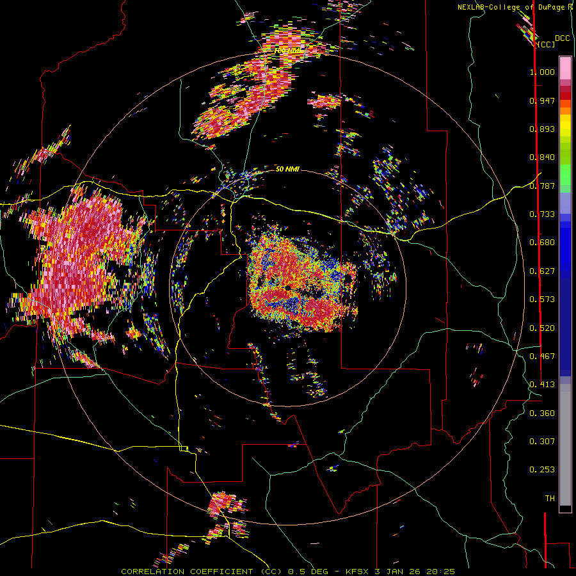This screenshot has width=576, height=576.
Task: Select the 0.573 legend value
Action: [x=542, y=300]
